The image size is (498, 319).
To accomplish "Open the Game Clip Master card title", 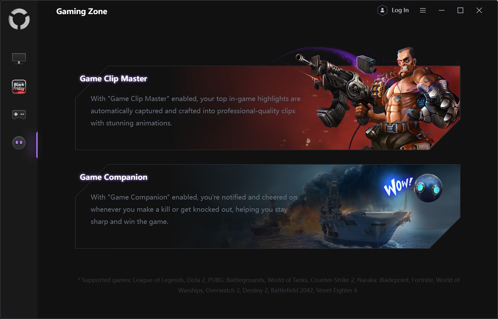I will click(113, 78).
